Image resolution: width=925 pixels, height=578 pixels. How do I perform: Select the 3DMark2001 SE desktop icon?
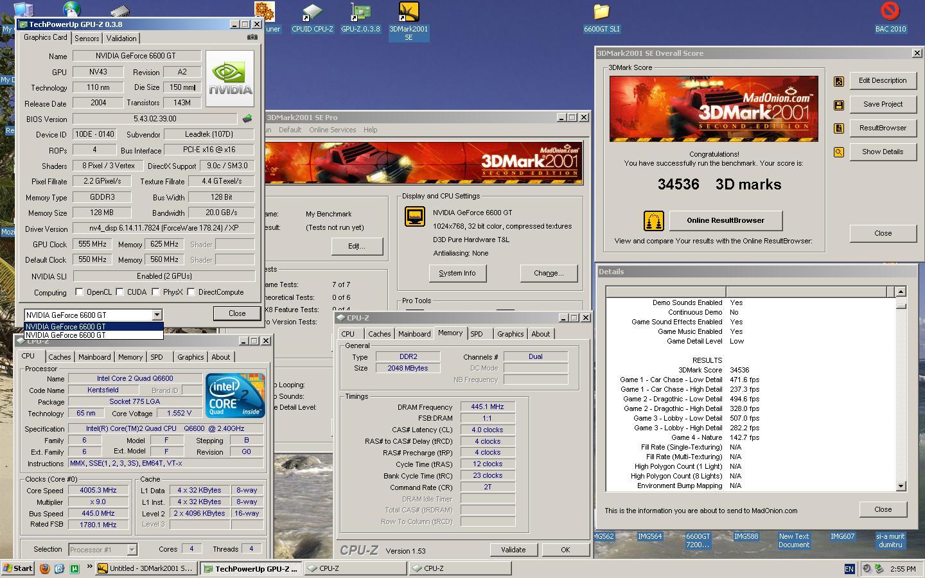(x=409, y=21)
